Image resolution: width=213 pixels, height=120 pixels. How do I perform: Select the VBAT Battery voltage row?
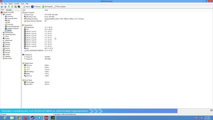pyautogui.click(x=36, y=72)
